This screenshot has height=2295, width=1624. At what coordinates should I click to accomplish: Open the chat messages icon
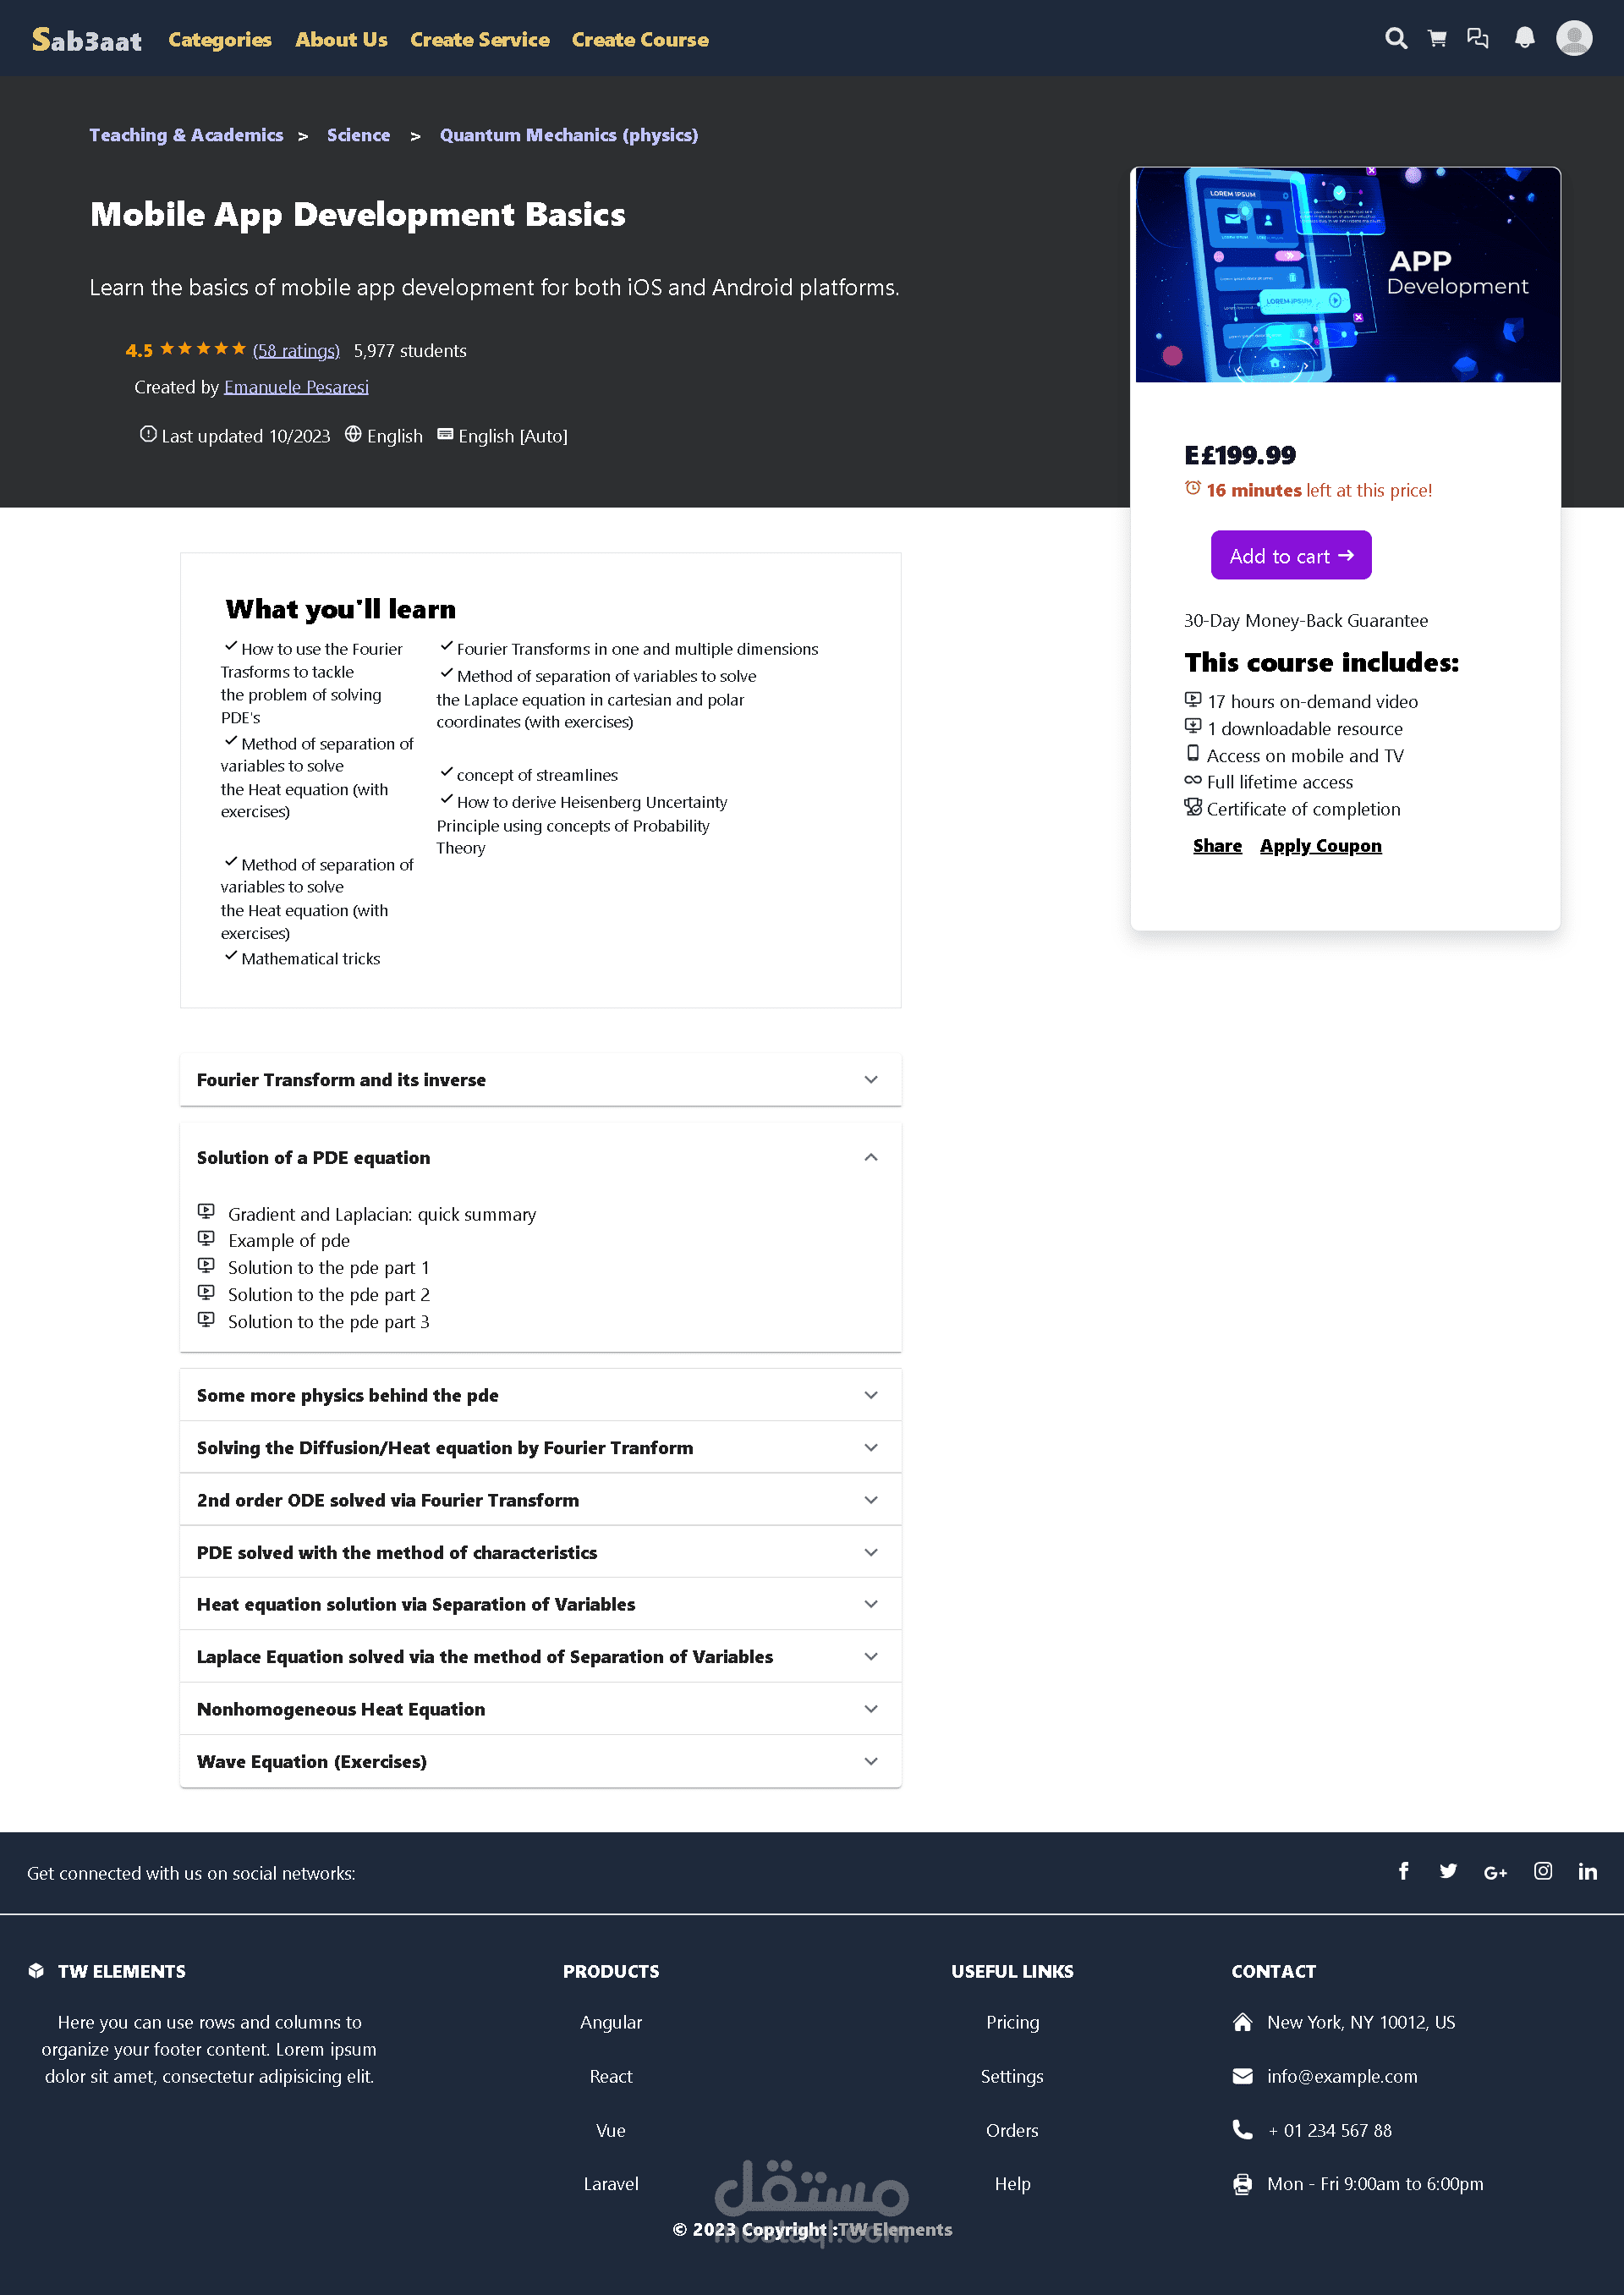tap(1477, 39)
